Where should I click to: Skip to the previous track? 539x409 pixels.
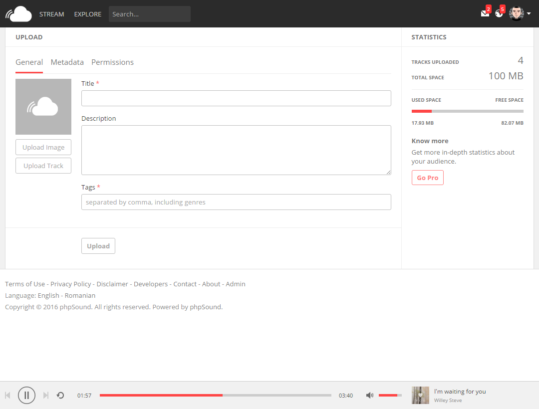[x=7, y=395]
